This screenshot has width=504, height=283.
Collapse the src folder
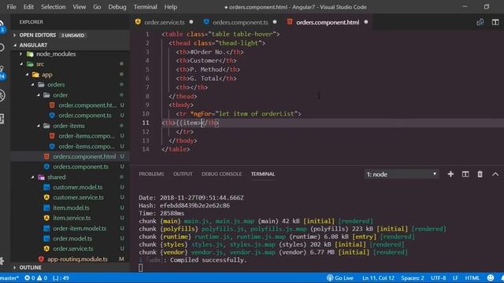(40, 64)
